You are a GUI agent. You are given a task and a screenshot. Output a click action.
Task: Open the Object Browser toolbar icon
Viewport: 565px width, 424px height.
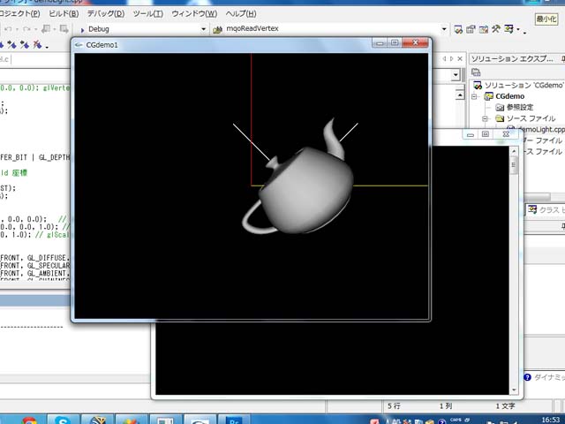[x=484, y=29]
